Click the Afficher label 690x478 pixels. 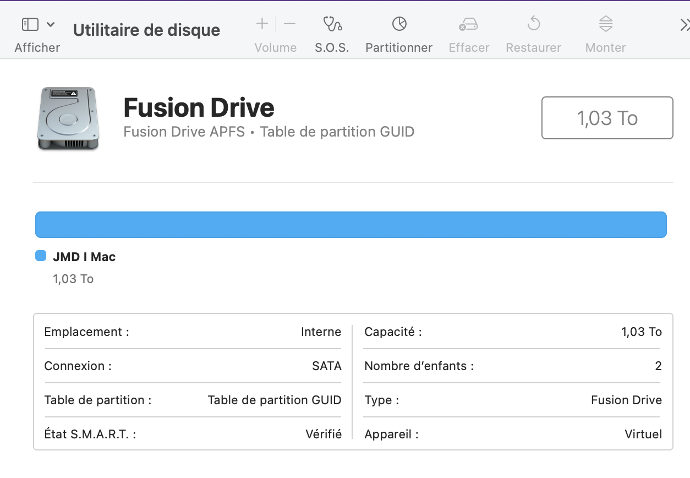click(37, 47)
